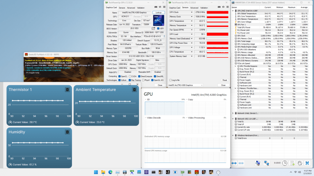
Task: Click Close button in GPU-Z Sensors window
Action: (x=223, y=85)
